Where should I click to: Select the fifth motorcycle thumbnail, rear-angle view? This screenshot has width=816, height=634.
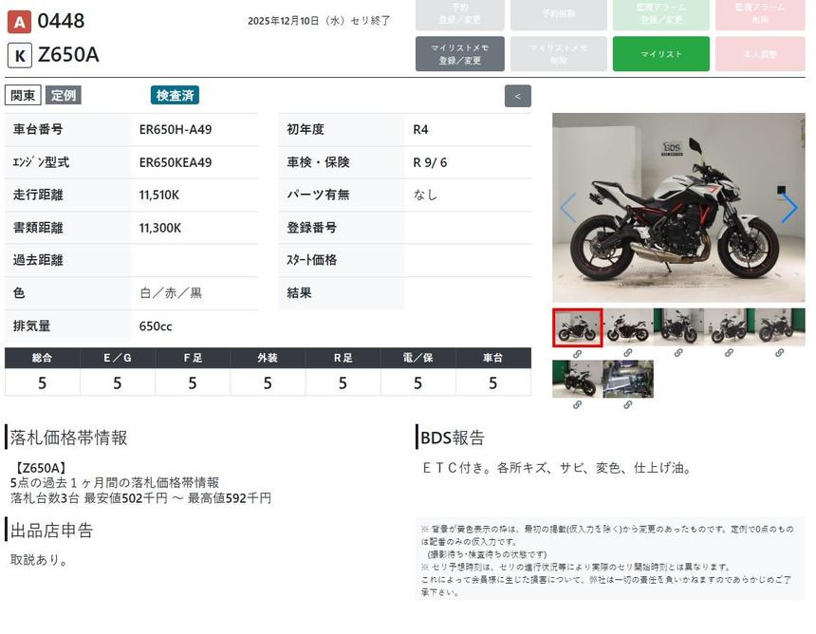coord(779,327)
